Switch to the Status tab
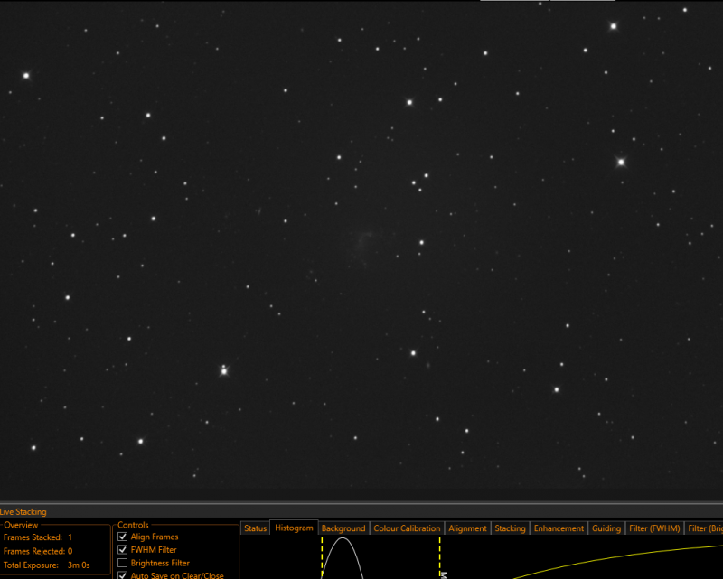 point(255,528)
